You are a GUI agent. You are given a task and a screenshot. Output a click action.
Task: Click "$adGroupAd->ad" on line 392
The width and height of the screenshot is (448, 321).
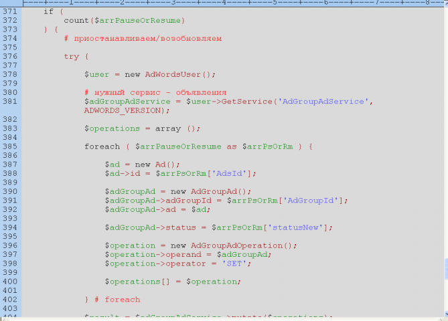pyautogui.click(x=140, y=209)
